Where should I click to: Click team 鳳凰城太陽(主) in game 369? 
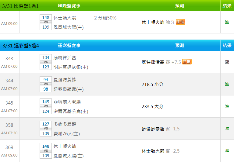coord(69,156)
